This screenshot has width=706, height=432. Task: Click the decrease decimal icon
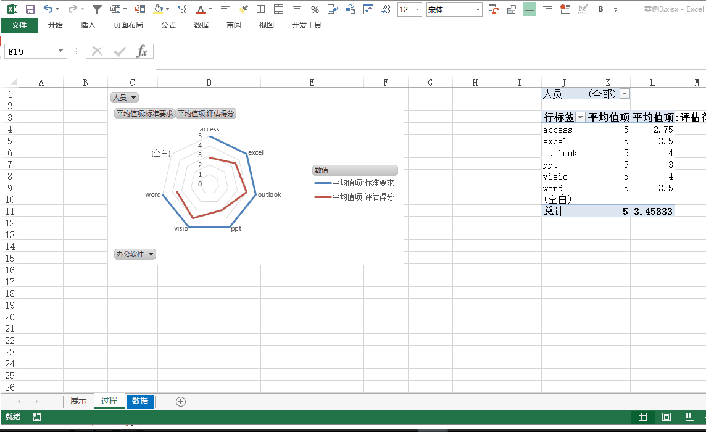386,9
